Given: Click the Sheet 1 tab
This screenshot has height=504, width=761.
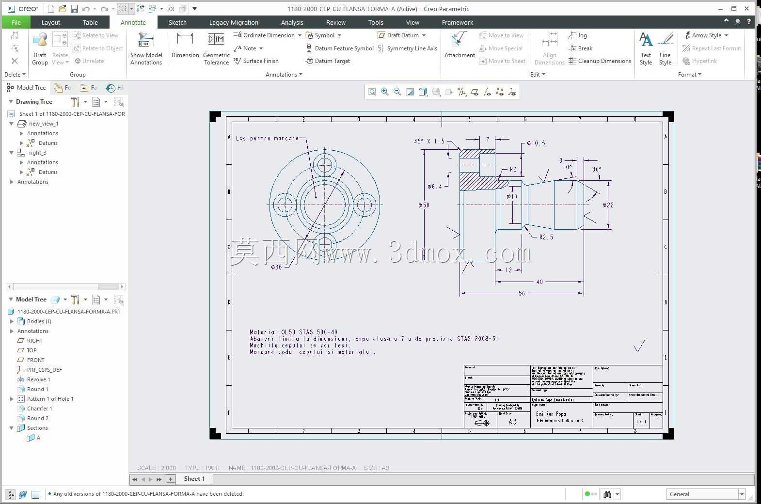Looking at the screenshot, I should (194, 479).
